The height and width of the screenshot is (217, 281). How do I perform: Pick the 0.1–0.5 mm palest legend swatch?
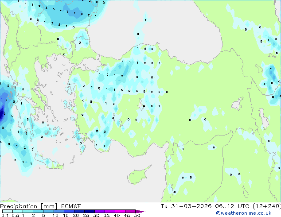coord(8,211)
